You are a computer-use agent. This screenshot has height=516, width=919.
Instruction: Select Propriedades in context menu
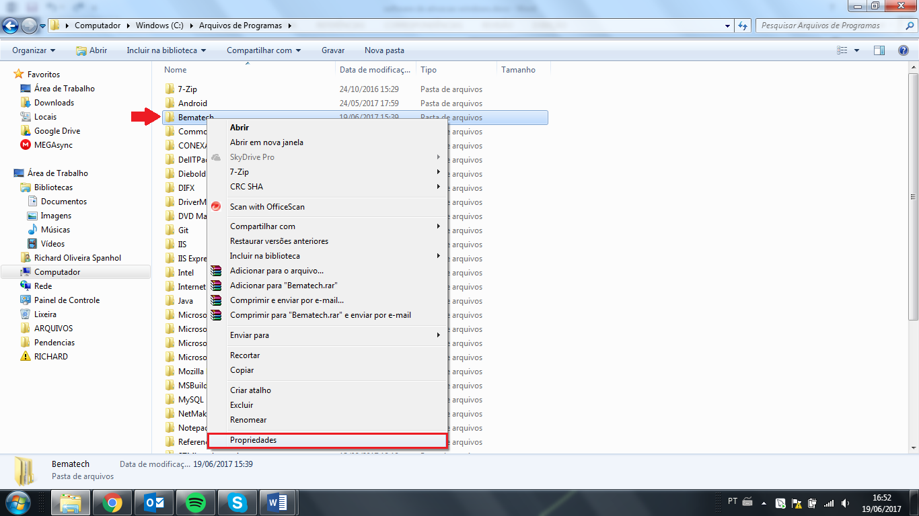click(253, 440)
